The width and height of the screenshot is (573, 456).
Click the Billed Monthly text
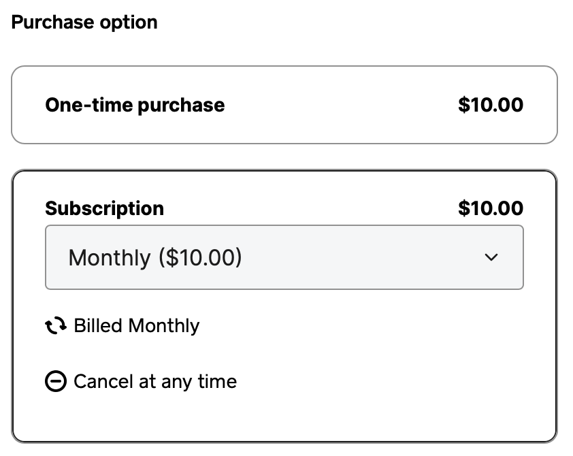click(136, 326)
